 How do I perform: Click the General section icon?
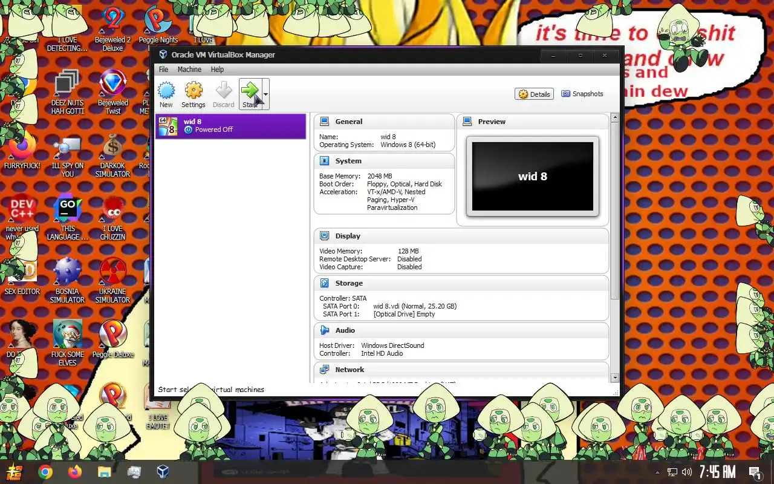click(x=325, y=122)
